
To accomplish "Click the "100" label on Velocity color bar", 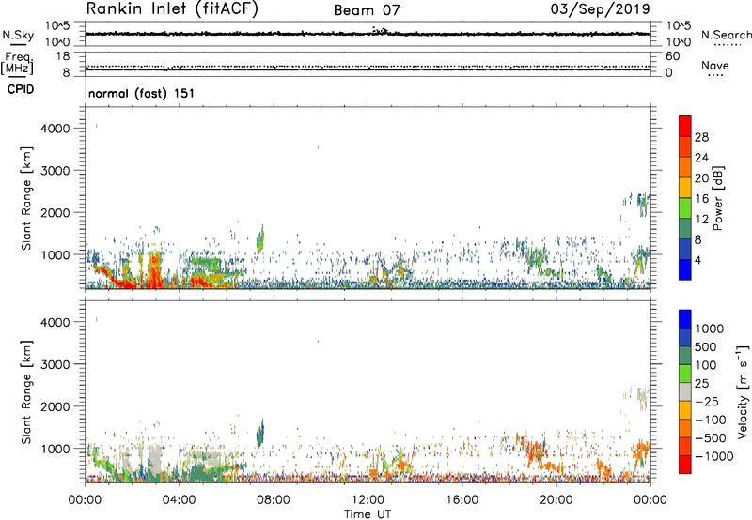I will 706,365.
